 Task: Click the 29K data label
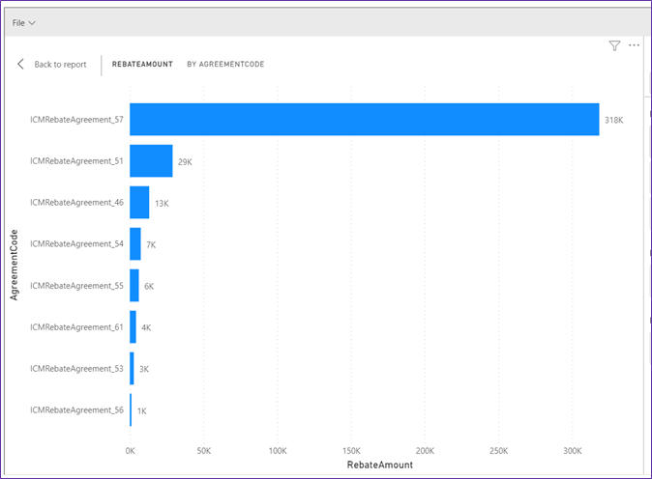[x=184, y=161]
